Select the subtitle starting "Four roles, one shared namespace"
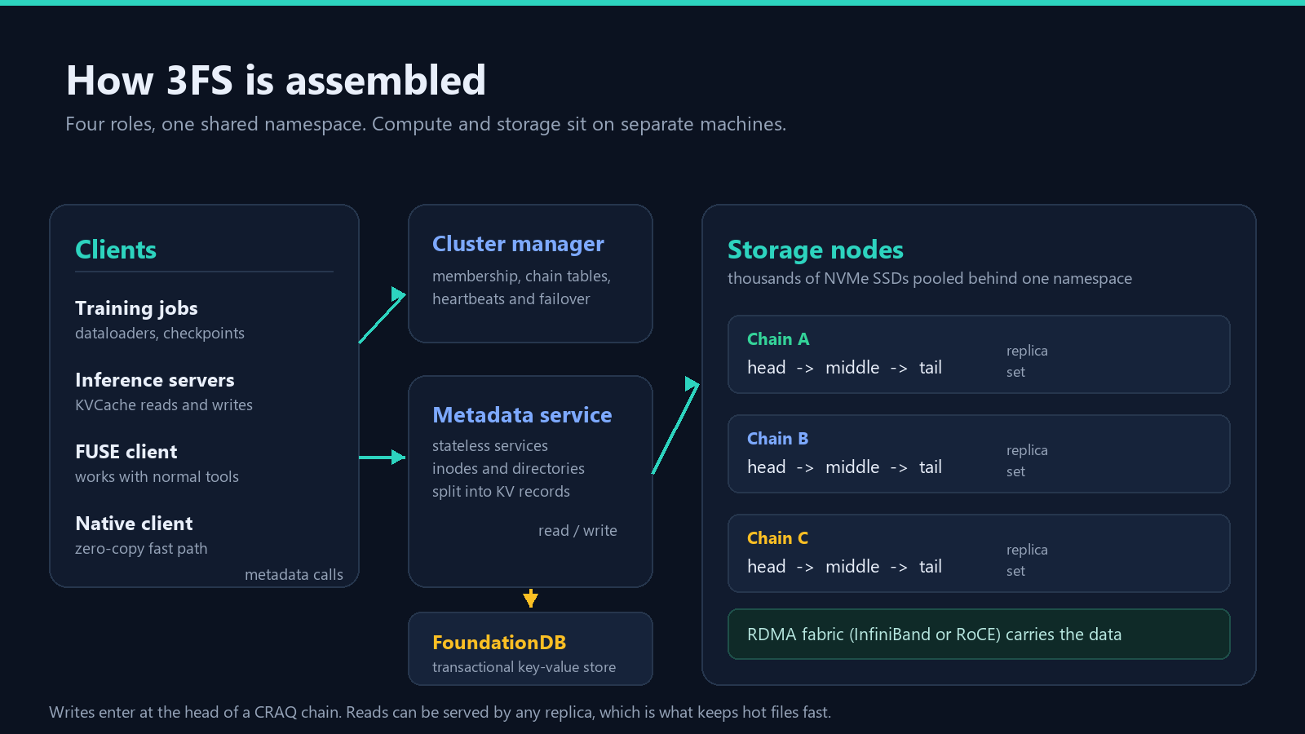The height and width of the screenshot is (734, 1305). [426, 124]
